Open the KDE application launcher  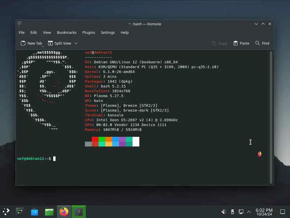click(6, 211)
